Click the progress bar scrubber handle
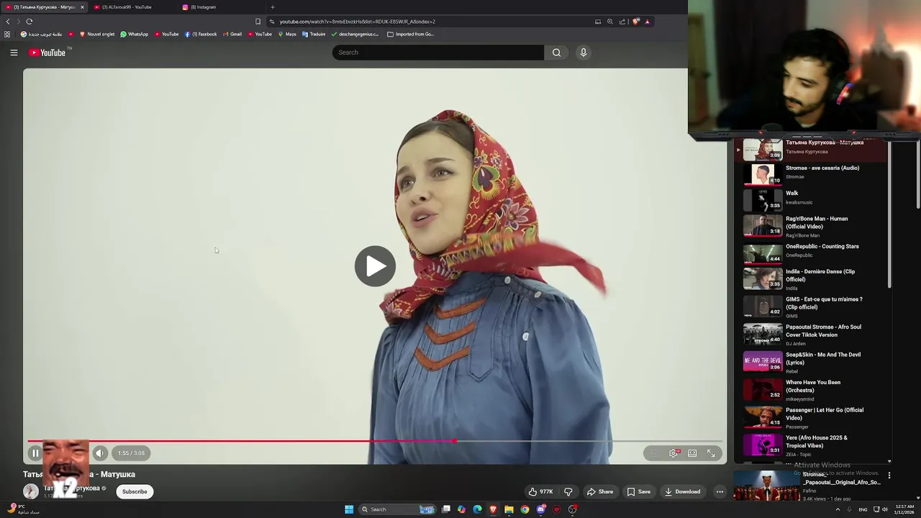 coord(455,441)
